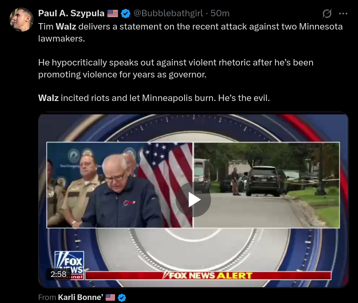Click the flag emoji next to Karli Bonne'
The height and width of the screenshot is (303, 358).
(110, 297)
